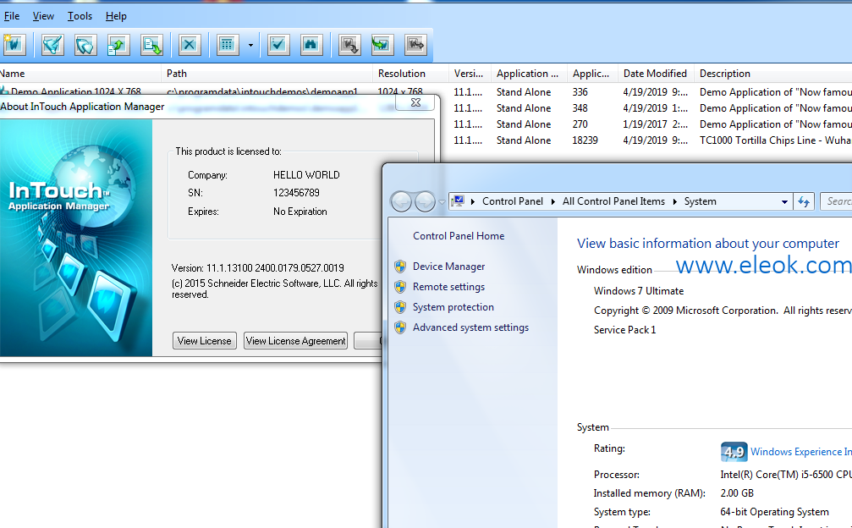Screen dimensions: 852x528
Task: Click the New application toolbar icon
Action: click(x=14, y=45)
